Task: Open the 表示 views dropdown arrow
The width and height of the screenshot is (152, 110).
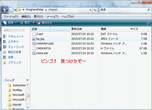Action: [33, 23]
